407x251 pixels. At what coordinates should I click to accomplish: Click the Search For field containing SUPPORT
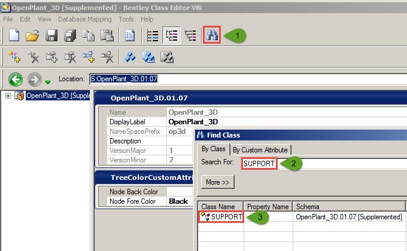[x=324, y=163]
